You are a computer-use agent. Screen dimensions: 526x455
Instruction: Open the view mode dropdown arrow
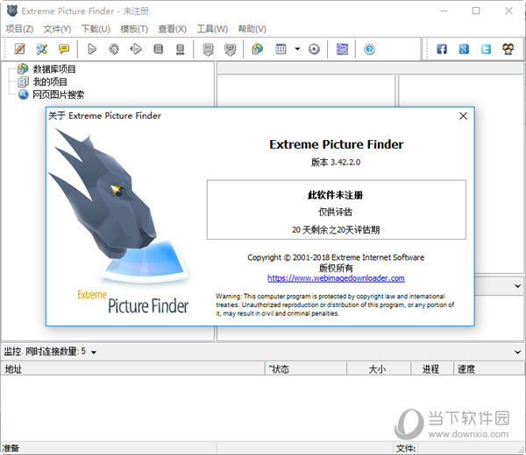coord(297,49)
